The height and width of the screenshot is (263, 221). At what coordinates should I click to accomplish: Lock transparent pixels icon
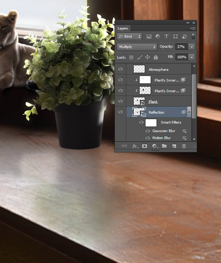[x=131, y=58]
